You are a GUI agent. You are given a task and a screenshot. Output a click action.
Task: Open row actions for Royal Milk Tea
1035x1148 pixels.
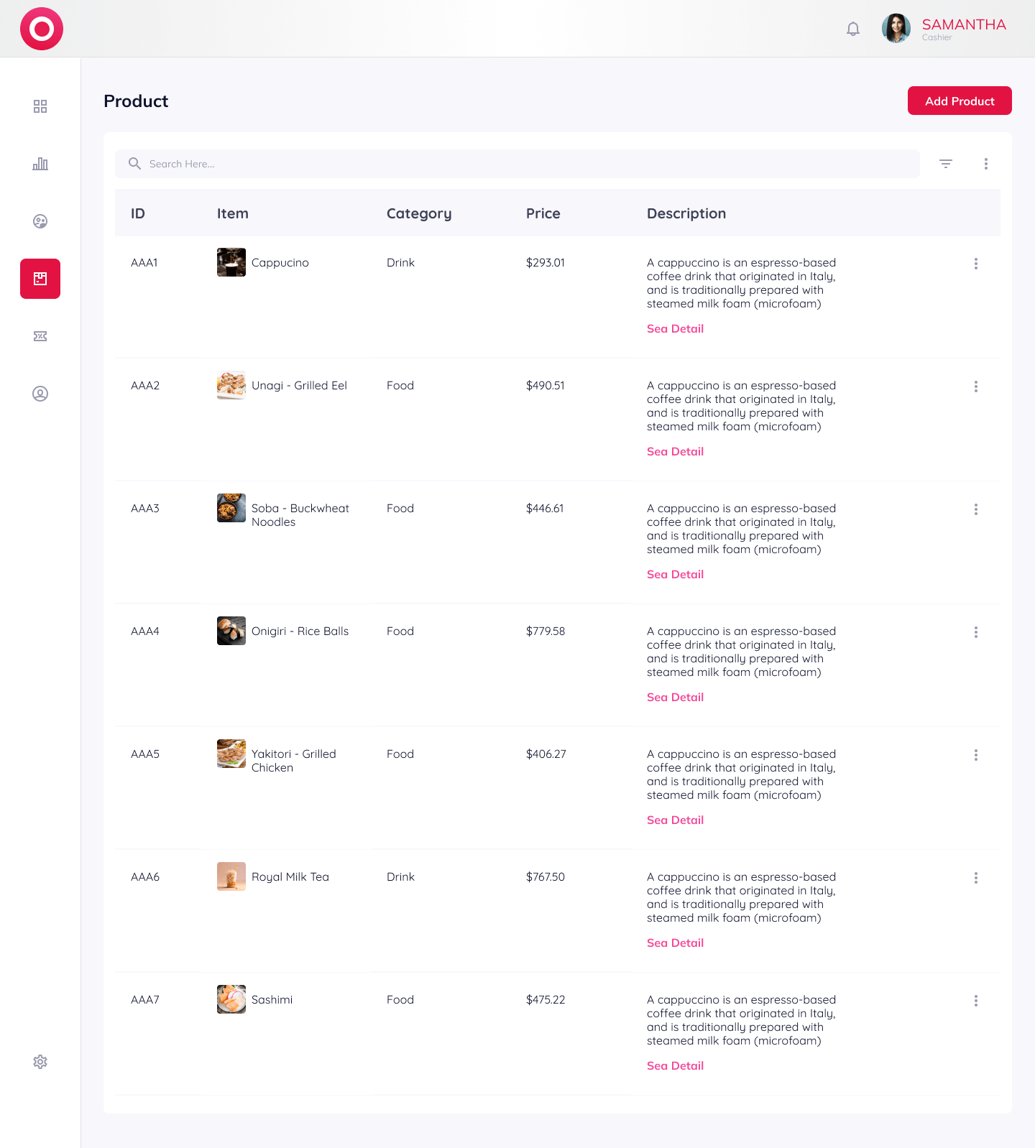point(976,878)
